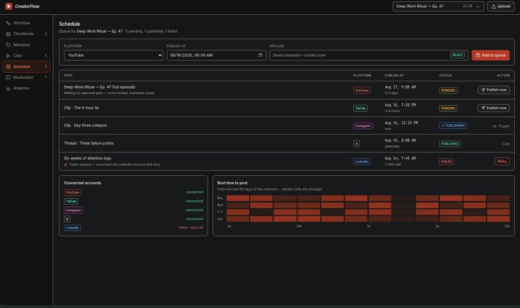The height and width of the screenshot is (308, 520).
Task: Select the Schedule sidebar item
Action: 26,67
